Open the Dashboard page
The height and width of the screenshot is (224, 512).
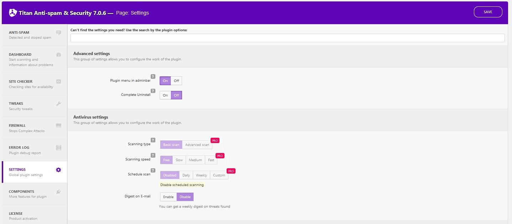click(34, 60)
